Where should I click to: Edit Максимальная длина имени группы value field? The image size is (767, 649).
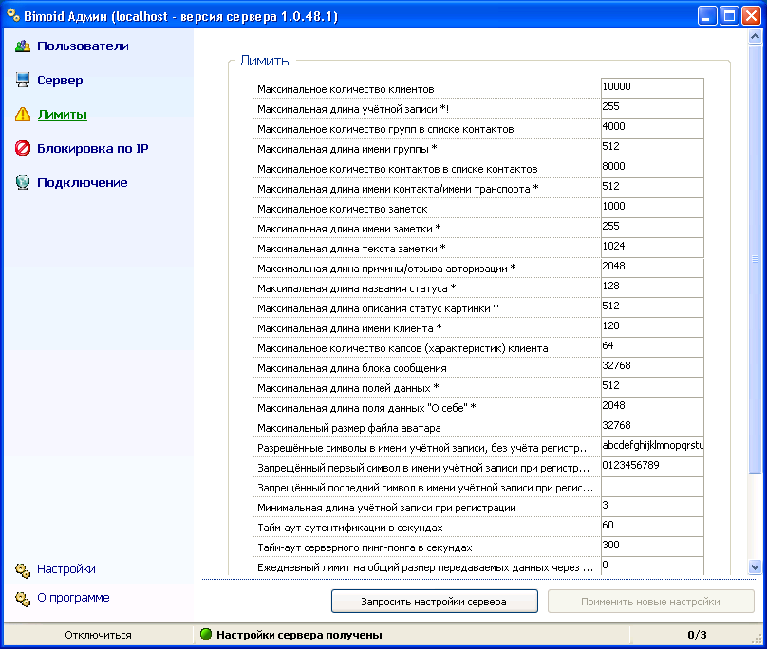coord(652,148)
